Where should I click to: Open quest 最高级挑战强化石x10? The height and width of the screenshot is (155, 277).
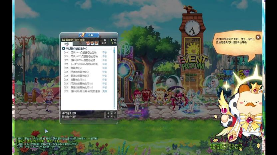78,87
